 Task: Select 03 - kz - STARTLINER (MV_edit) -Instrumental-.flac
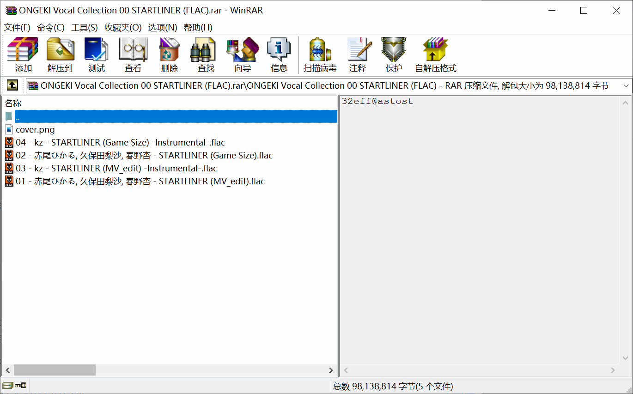[116, 168]
